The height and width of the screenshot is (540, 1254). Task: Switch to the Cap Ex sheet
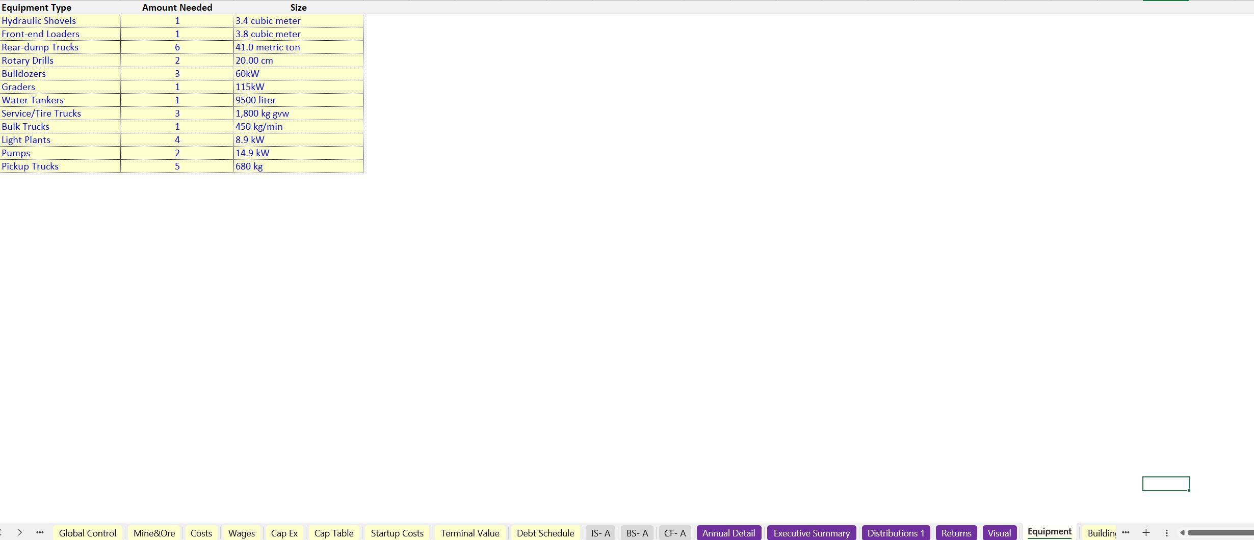coord(284,532)
